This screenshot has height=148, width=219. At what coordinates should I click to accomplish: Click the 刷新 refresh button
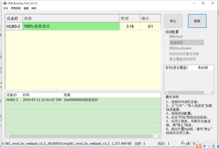click(197, 21)
